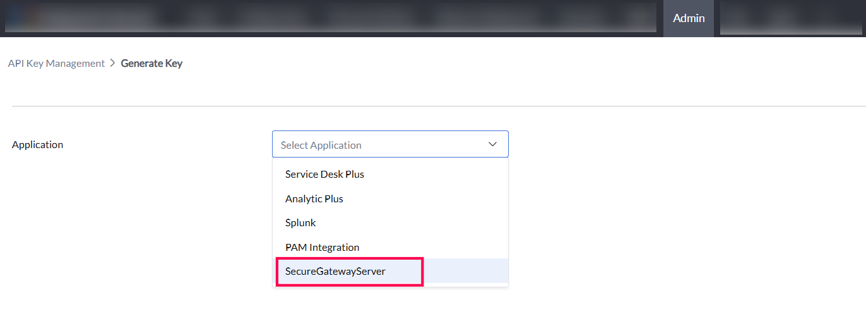Viewport: 866px width, 334px height.
Task: Click the Application field label
Action: (38, 144)
